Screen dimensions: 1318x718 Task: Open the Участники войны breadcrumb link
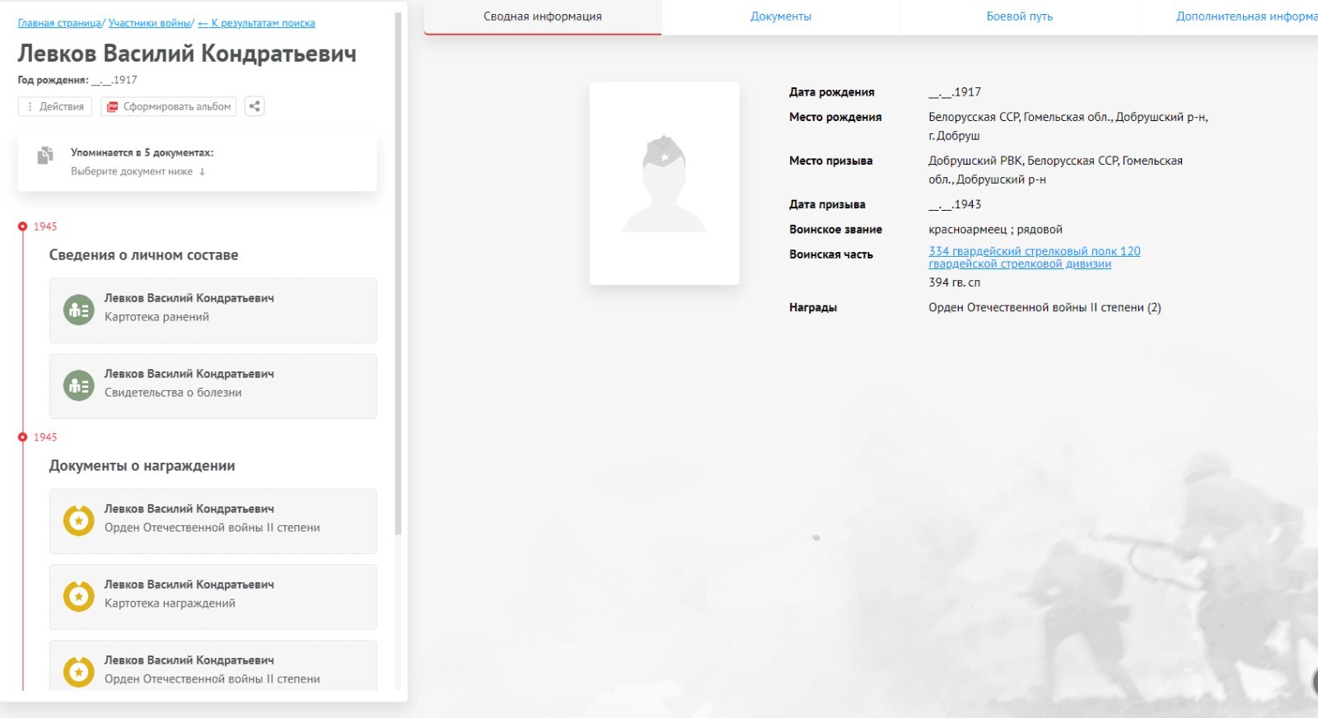[150, 23]
